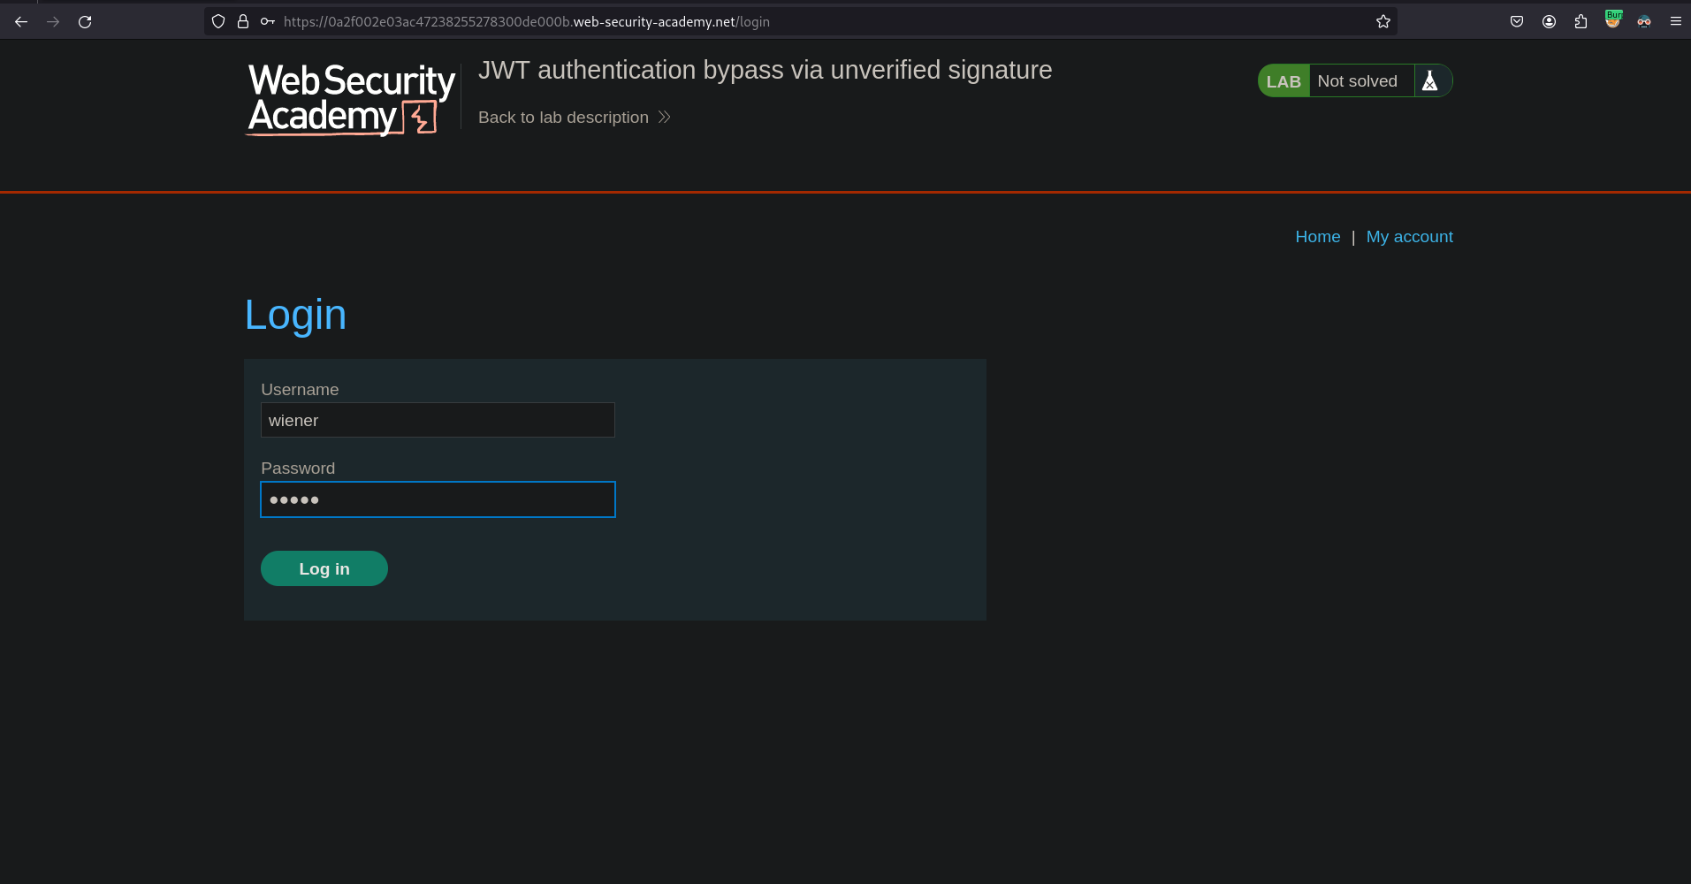Click the key icon in the address bar
The width and height of the screenshot is (1691, 884).
point(267,21)
